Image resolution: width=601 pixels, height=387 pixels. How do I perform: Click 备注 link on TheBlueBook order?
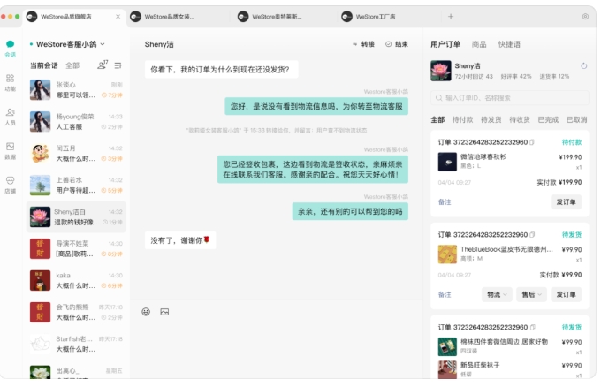click(x=445, y=294)
